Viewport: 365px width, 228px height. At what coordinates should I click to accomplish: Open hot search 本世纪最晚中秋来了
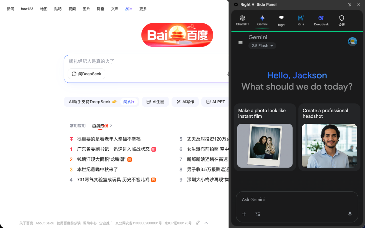pos(98,170)
